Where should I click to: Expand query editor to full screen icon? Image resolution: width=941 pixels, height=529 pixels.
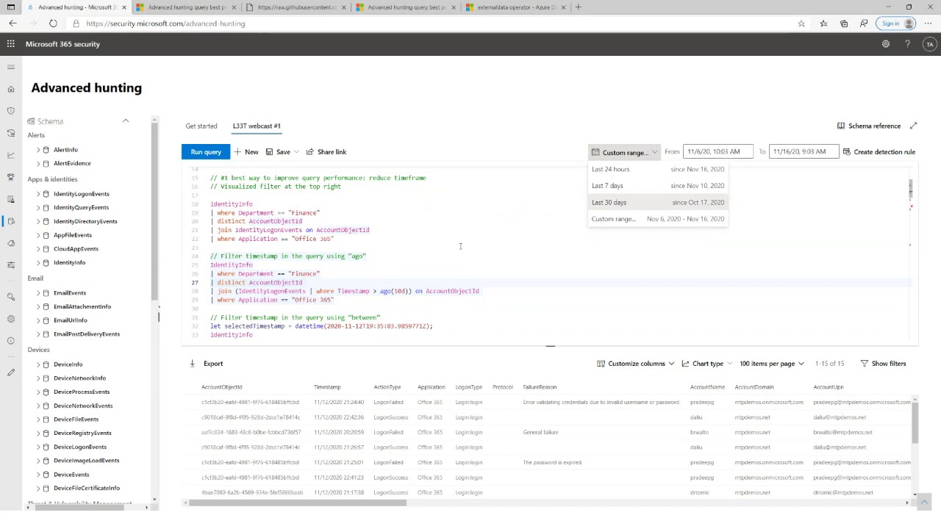pos(914,126)
